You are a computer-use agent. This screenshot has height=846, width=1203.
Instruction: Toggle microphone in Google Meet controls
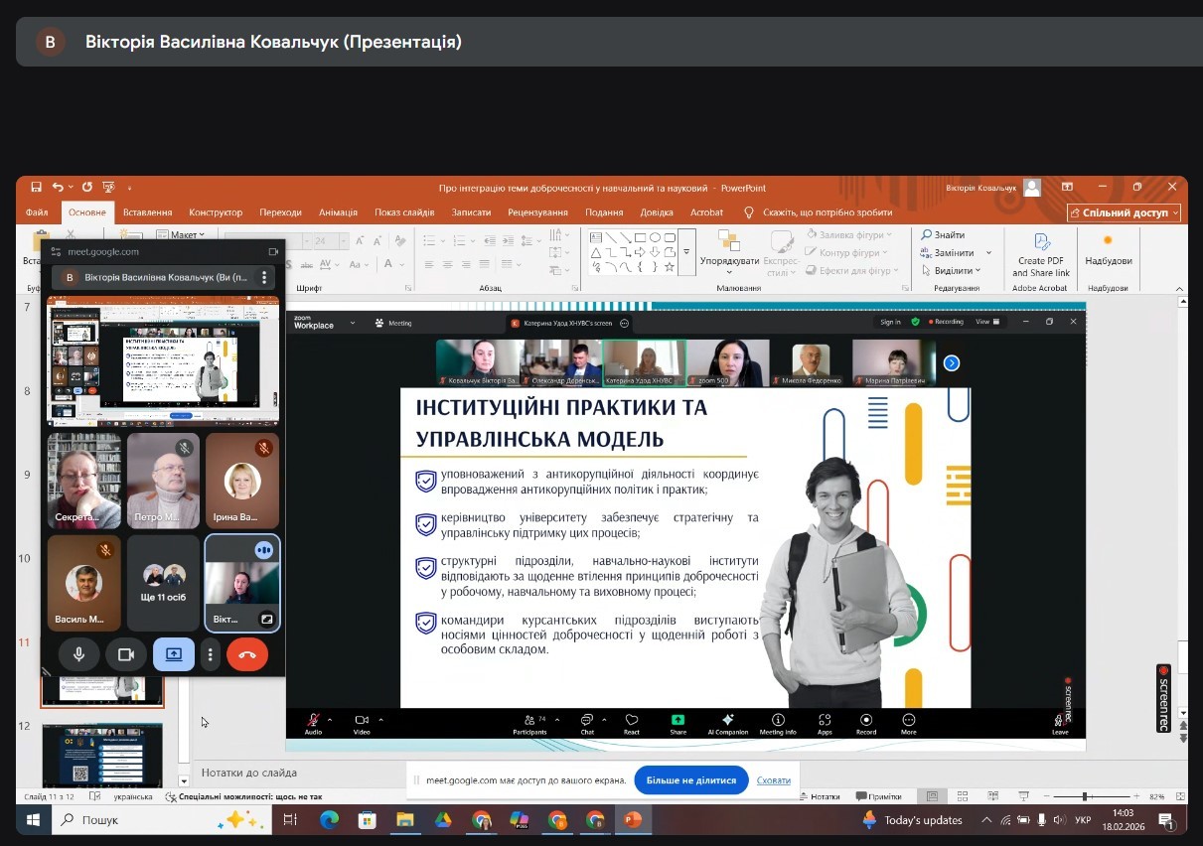click(78, 654)
